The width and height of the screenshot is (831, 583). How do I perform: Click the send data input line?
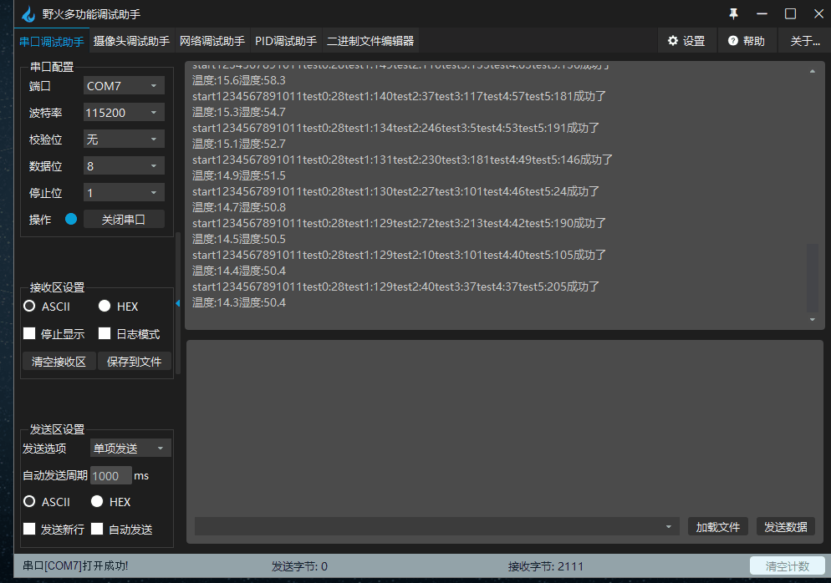tap(436, 527)
